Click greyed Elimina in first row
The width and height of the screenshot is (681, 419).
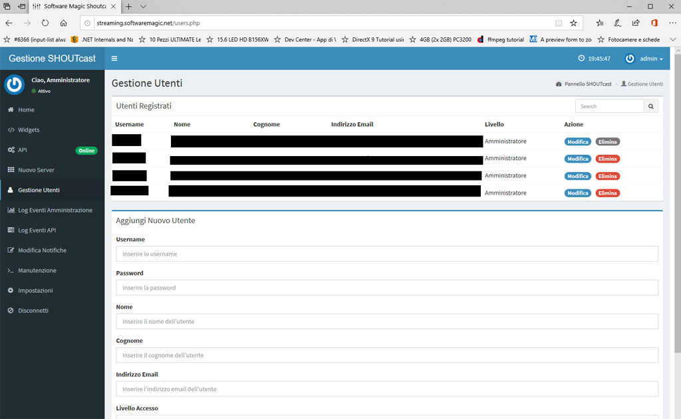pos(607,142)
